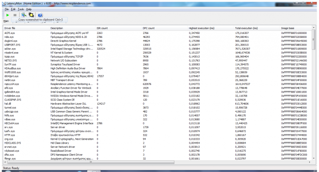
Task: Sort by Highest execution (ms) column
Action: point(202,28)
